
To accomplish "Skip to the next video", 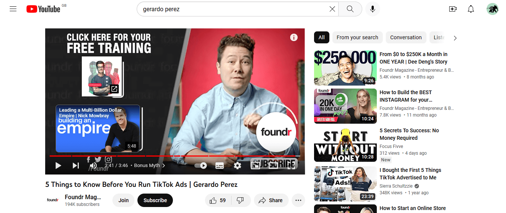I will (x=76, y=166).
